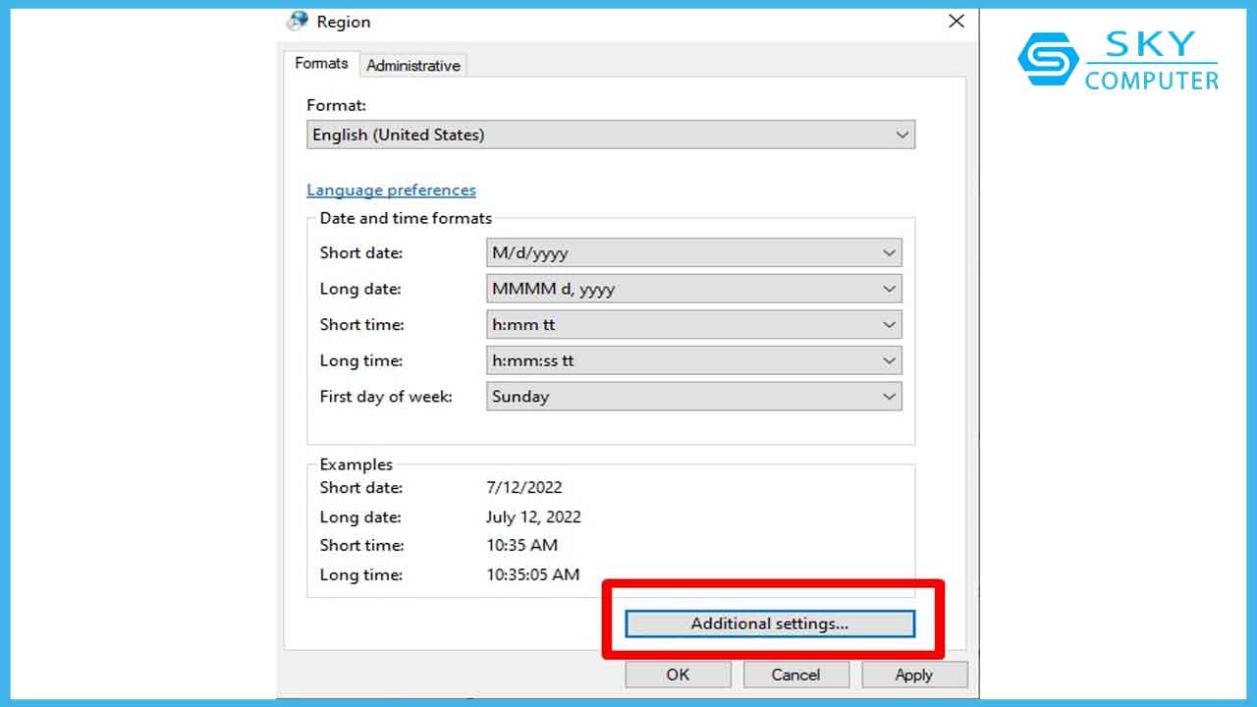Close the Region dialog window
Screen dimensions: 1257x707
click(x=956, y=21)
